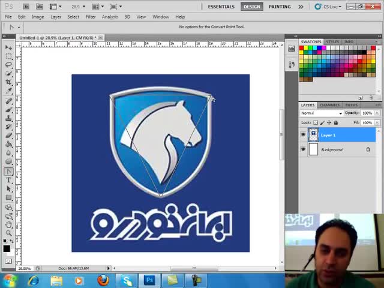
Task: Select the Layer 1 thumbnail
Action: coord(313,134)
